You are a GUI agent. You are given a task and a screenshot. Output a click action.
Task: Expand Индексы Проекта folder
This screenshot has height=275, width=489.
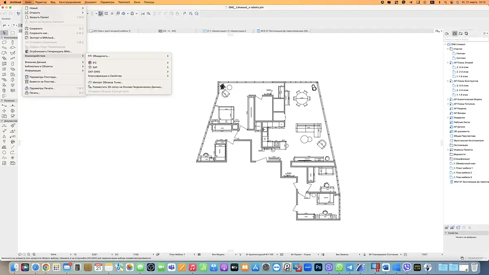point(448,150)
